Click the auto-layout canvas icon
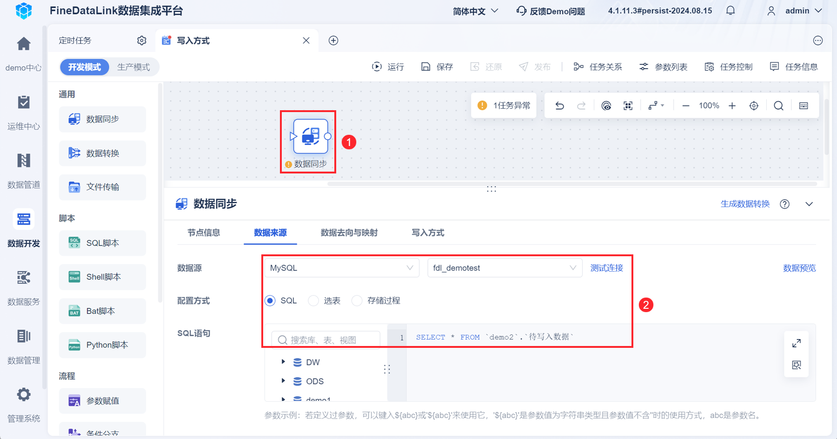 tap(606, 106)
